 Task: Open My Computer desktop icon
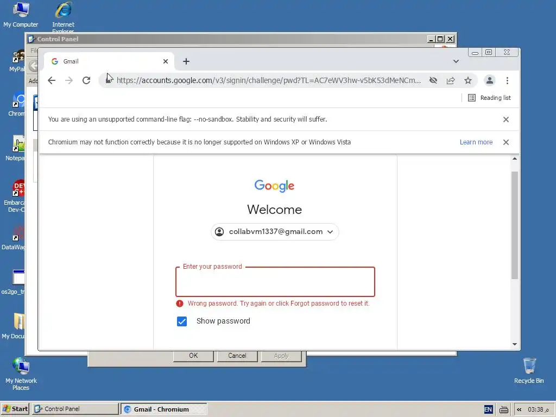(21, 15)
